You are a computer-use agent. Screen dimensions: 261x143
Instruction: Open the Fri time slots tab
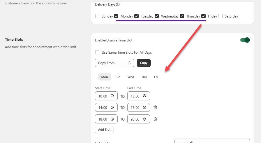pos(156,77)
